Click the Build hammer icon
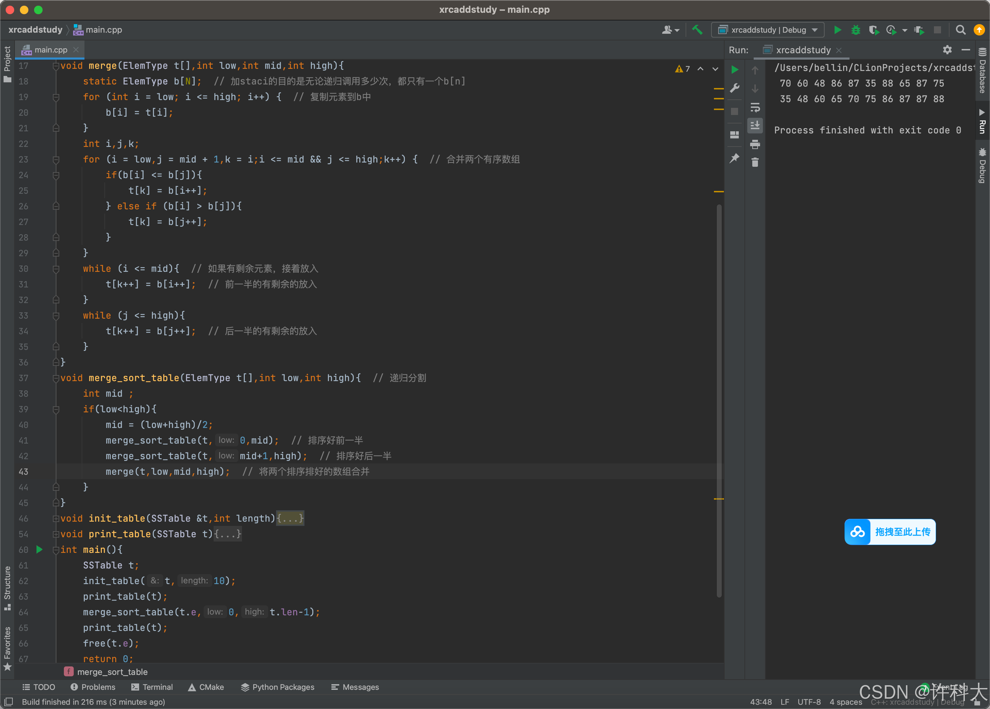Viewport: 990px width, 709px height. point(697,30)
